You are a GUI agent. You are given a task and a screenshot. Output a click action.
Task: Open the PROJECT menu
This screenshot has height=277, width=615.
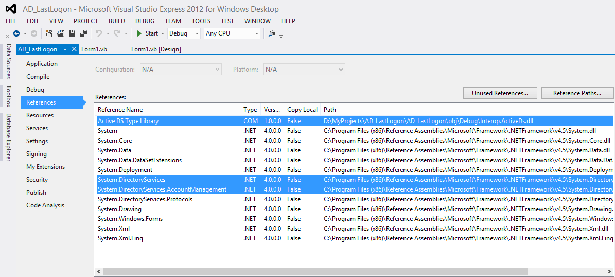pyautogui.click(x=86, y=21)
